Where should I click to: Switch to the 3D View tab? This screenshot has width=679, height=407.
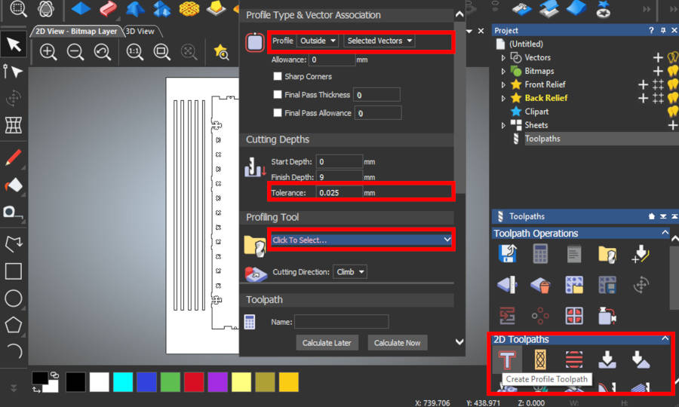click(x=140, y=31)
